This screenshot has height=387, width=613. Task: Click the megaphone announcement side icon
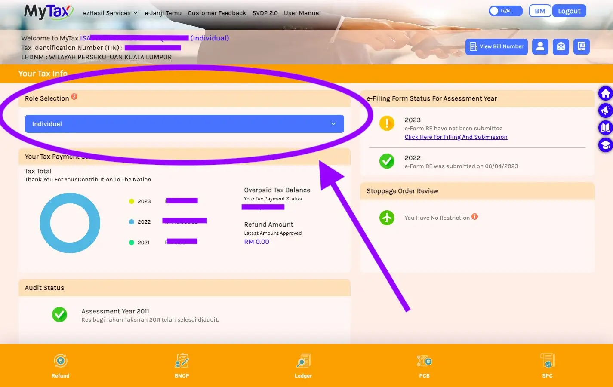[605, 111]
